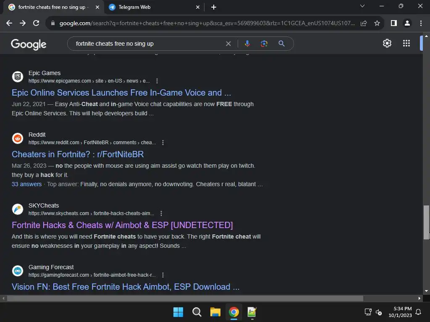Viewport: 430px width, 322px height.
Task: Click the scroll down arrow
Action: coord(426,291)
